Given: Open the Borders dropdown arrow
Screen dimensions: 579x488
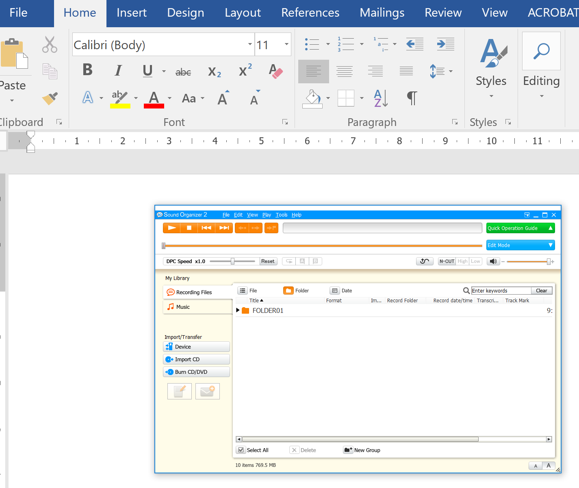Looking at the screenshot, I should tap(362, 98).
